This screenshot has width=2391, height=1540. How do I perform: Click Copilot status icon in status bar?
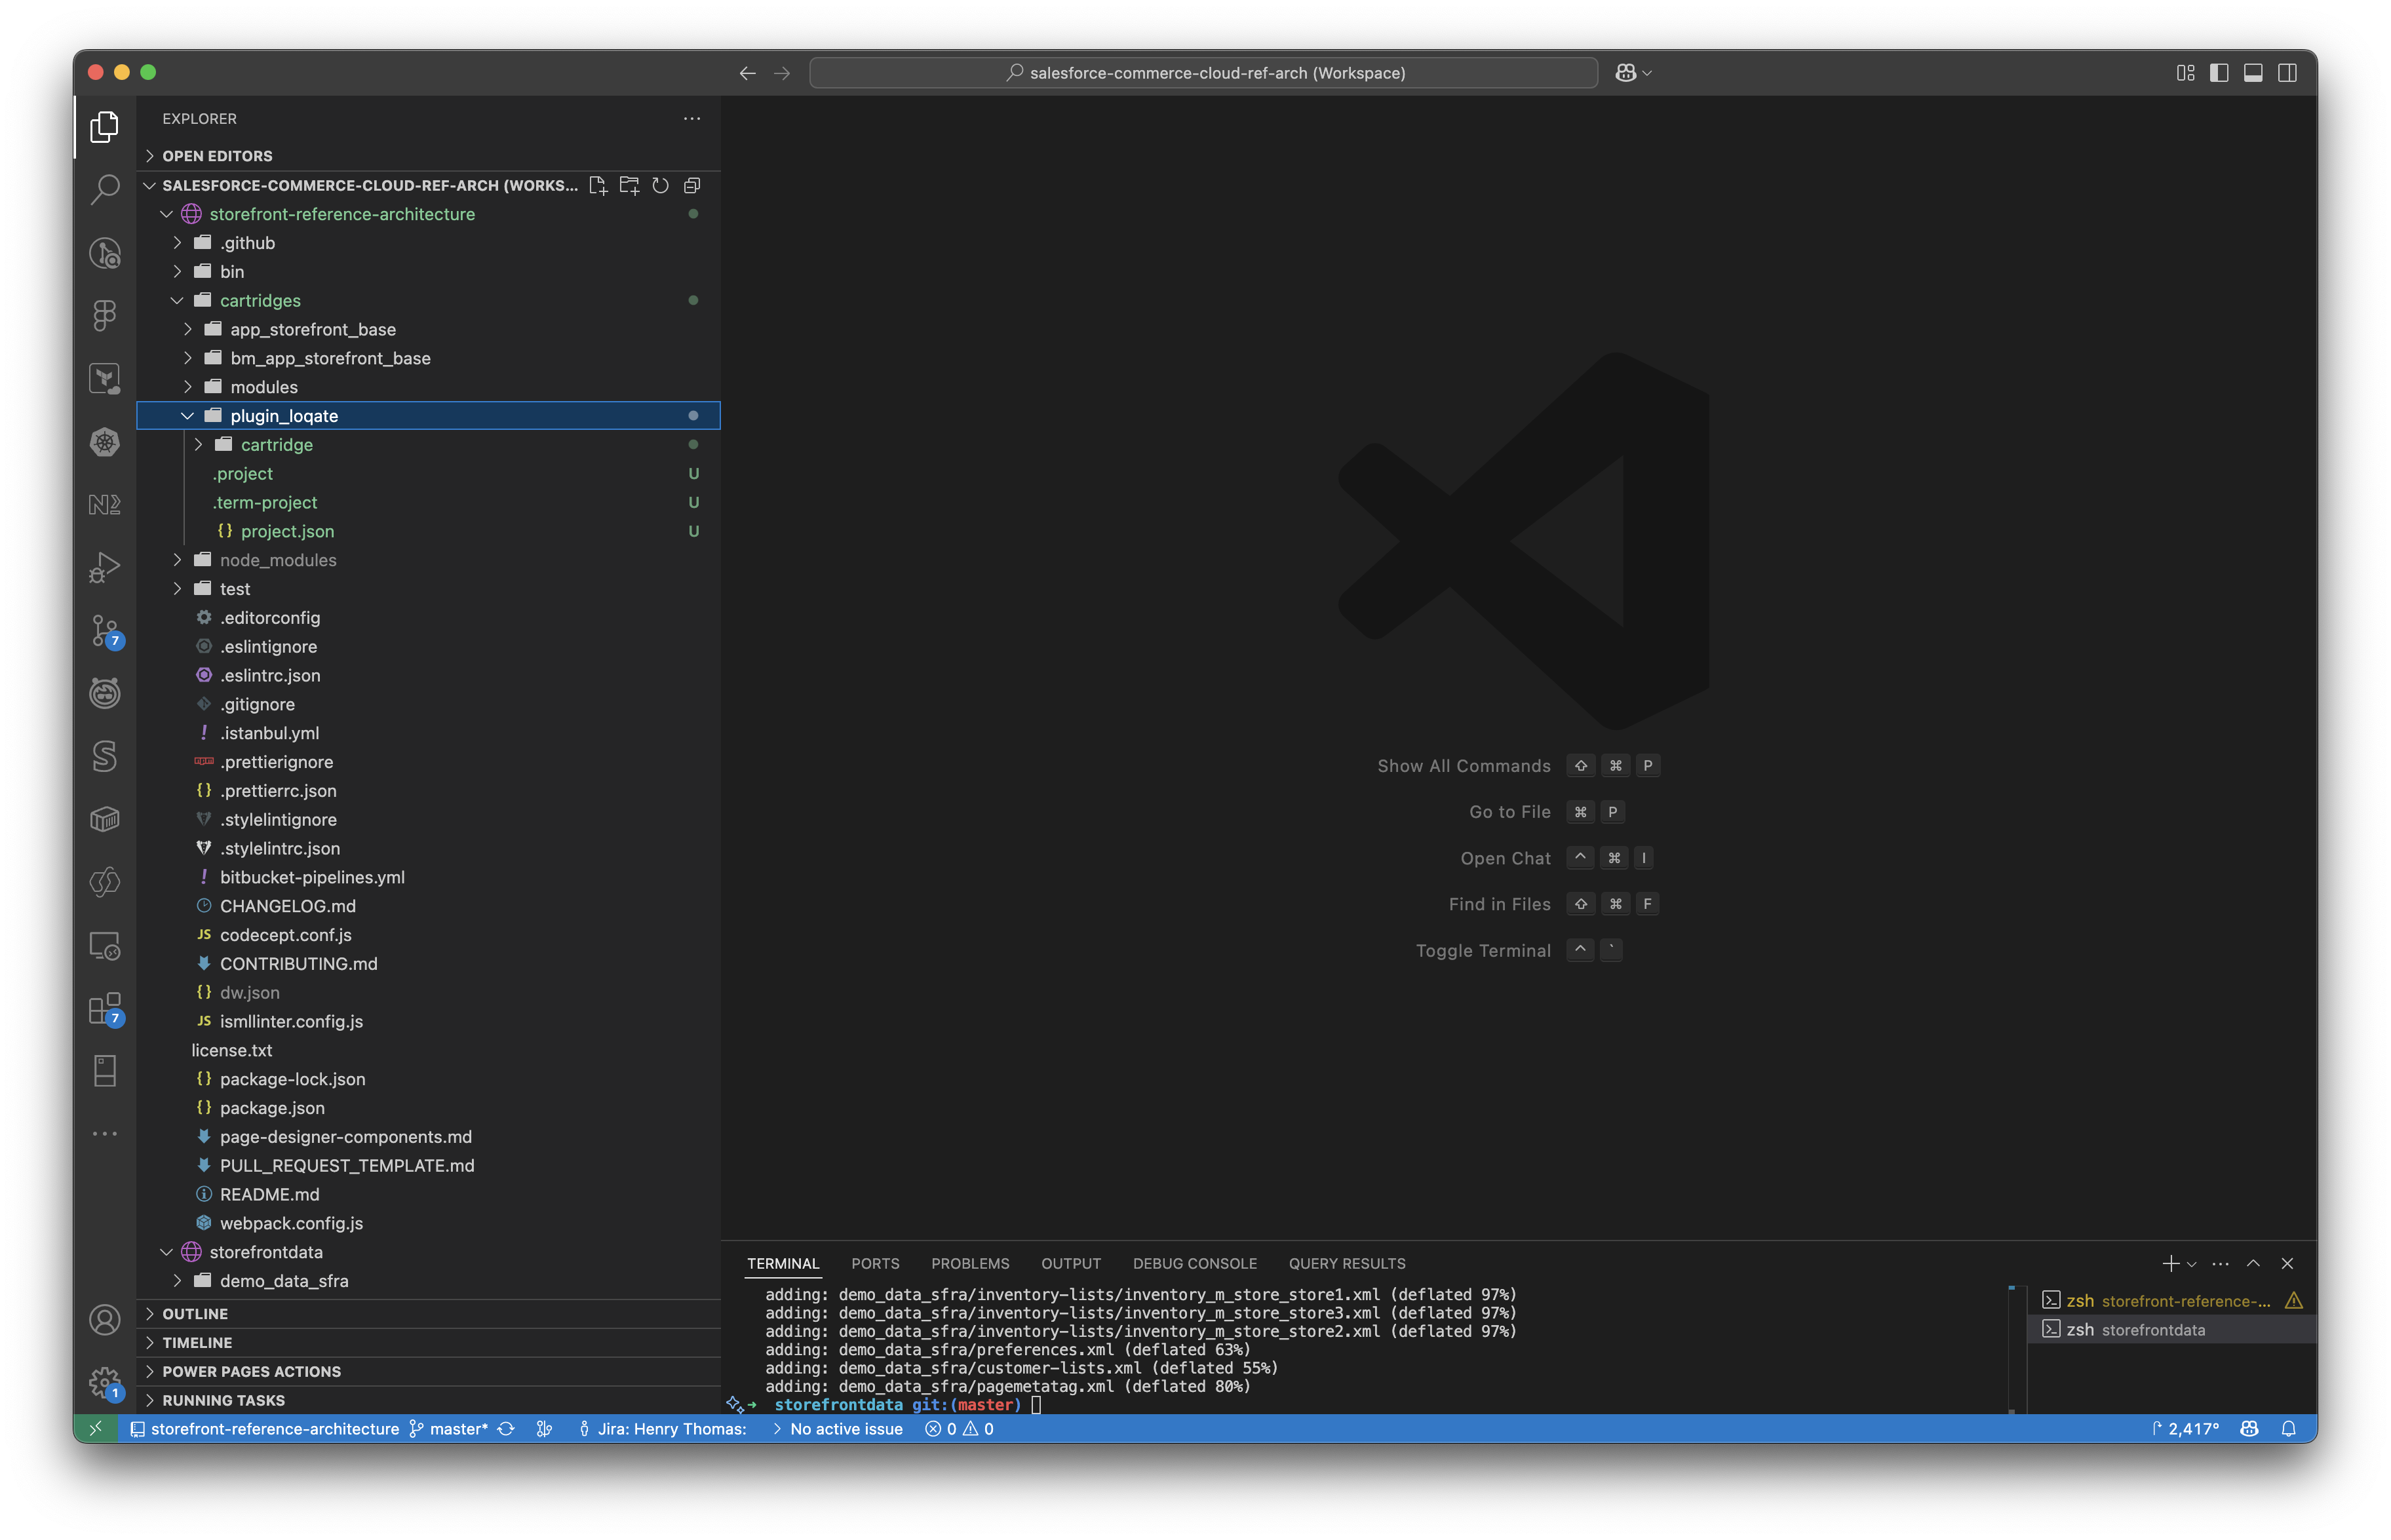2249,1429
